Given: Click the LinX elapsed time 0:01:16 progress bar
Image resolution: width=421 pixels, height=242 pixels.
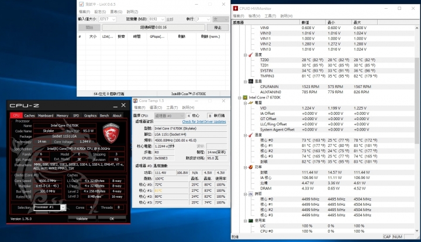Looking at the screenshot, I should click(153, 27).
